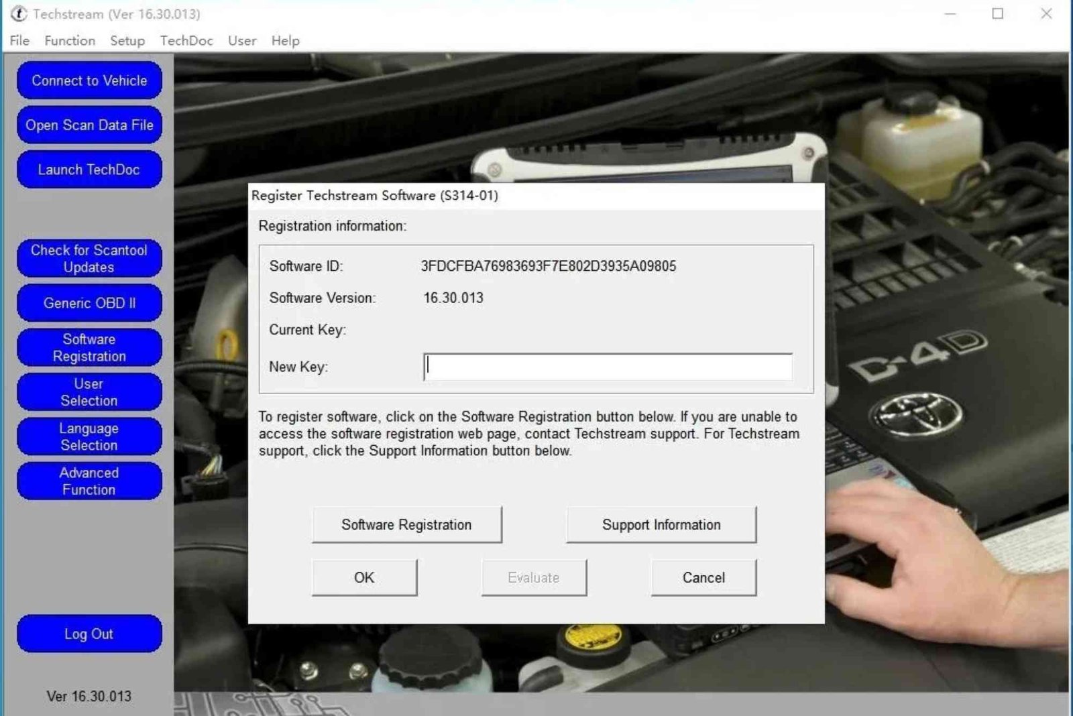Open the File menu
This screenshot has width=1073, height=716.
click(19, 41)
